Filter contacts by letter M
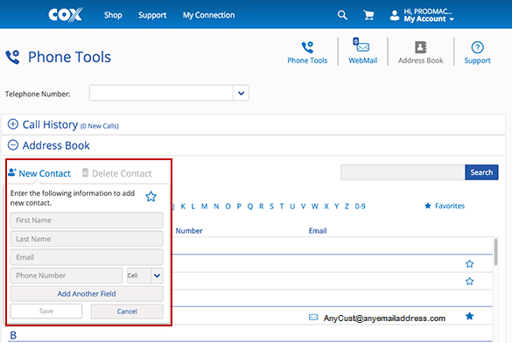Screen dimensions: 512x343 tap(205, 206)
